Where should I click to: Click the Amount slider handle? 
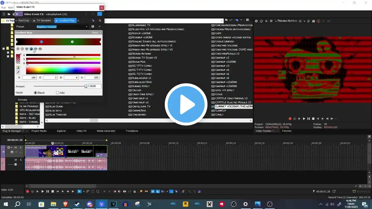point(86,86)
